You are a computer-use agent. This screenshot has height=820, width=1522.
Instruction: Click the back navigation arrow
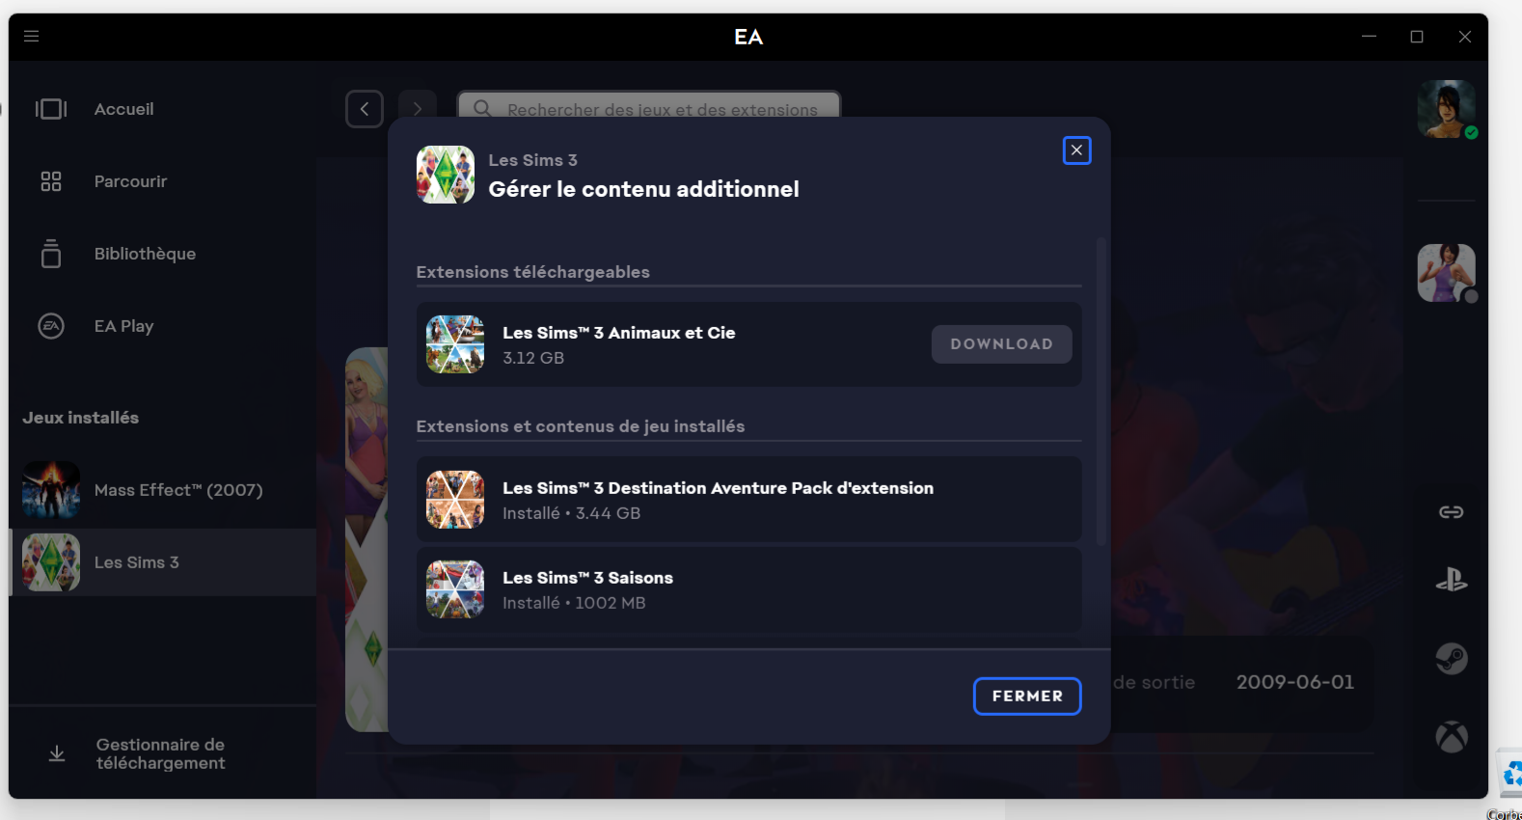[365, 109]
